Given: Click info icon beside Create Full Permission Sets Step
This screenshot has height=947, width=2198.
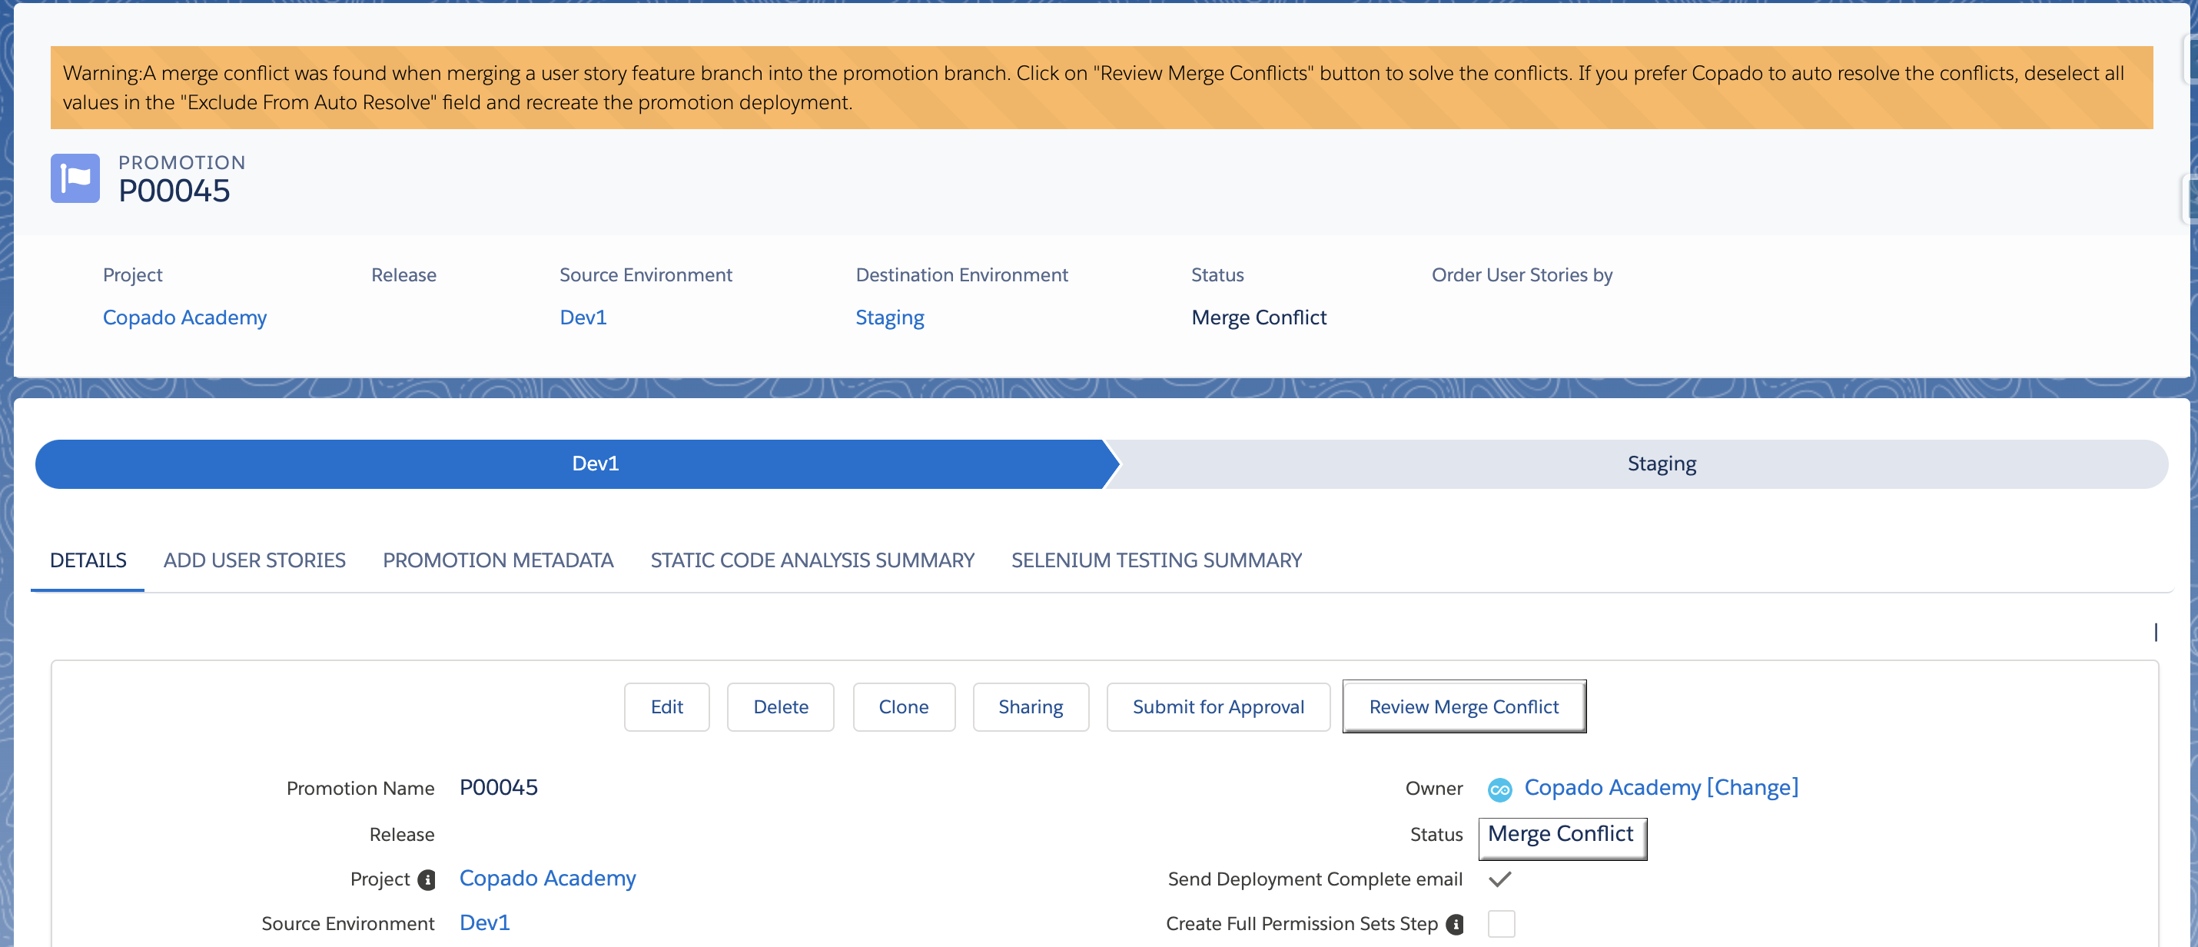Looking at the screenshot, I should (x=1455, y=924).
